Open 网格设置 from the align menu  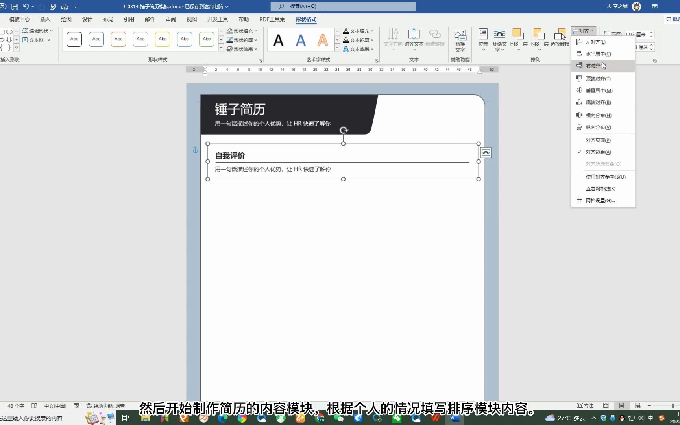(601, 200)
